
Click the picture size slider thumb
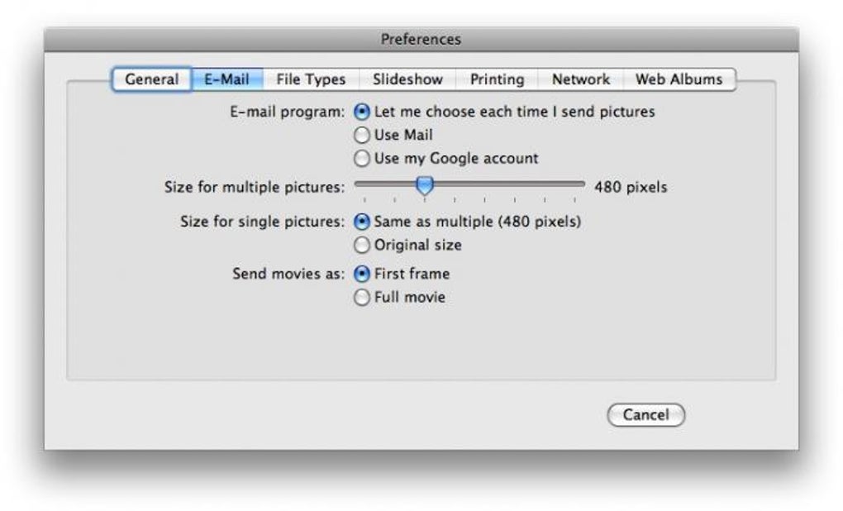click(x=425, y=186)
